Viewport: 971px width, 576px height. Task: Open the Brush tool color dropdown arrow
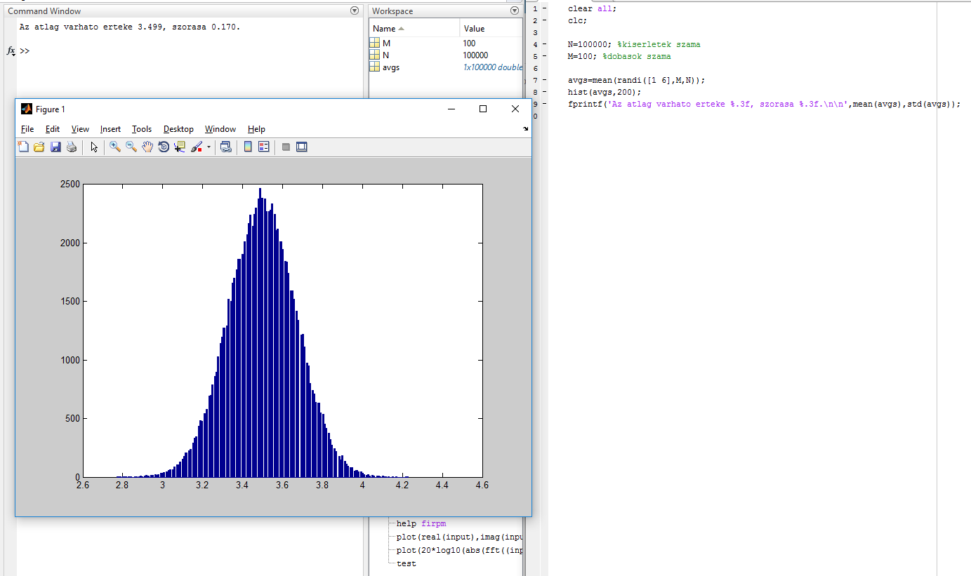[209, 147]
